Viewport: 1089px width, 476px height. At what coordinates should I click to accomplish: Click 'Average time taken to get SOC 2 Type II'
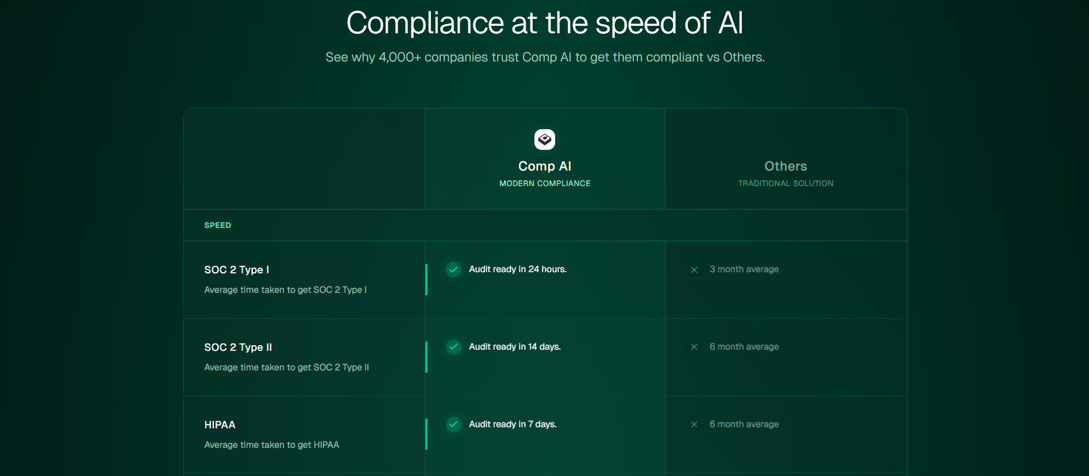(x=287, y=367)
